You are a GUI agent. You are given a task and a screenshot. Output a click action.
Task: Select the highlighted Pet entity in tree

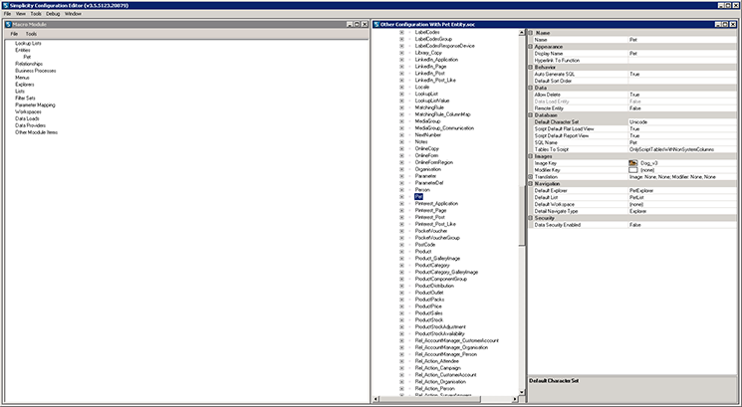click(418, 197)
